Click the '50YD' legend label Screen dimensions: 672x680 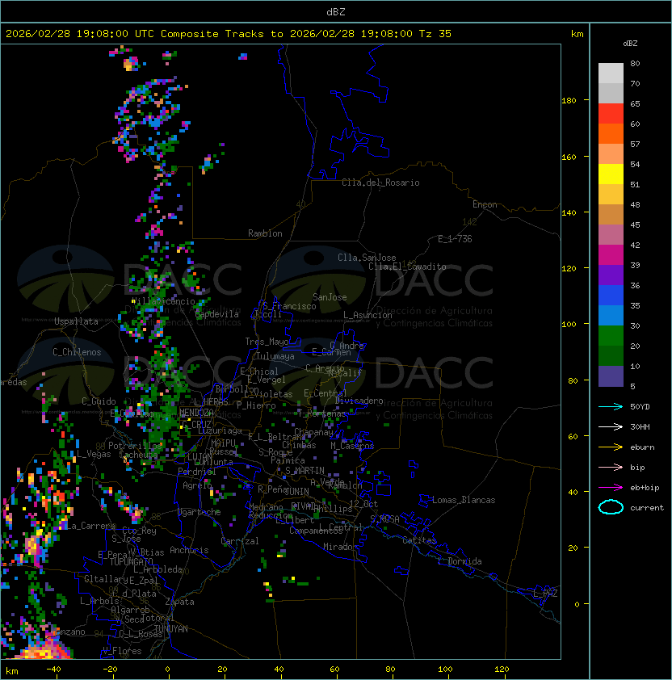point(640,407)
